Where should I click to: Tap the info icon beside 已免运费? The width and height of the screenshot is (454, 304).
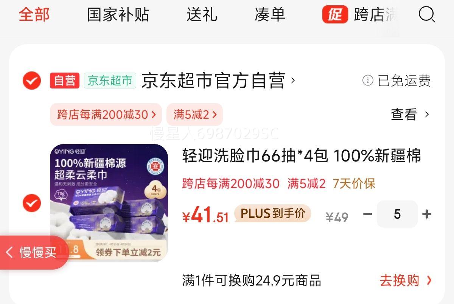pyautogui.click(x=368, y=81)
